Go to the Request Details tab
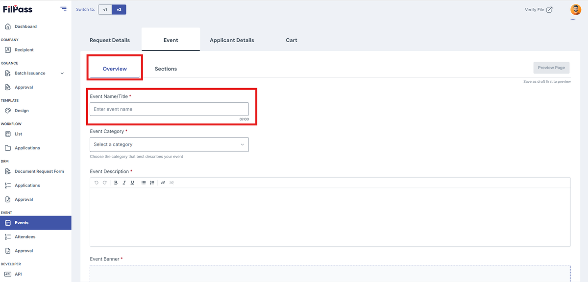Image resolution: width=588 pixels, height=282 pixels. point(110,40)
